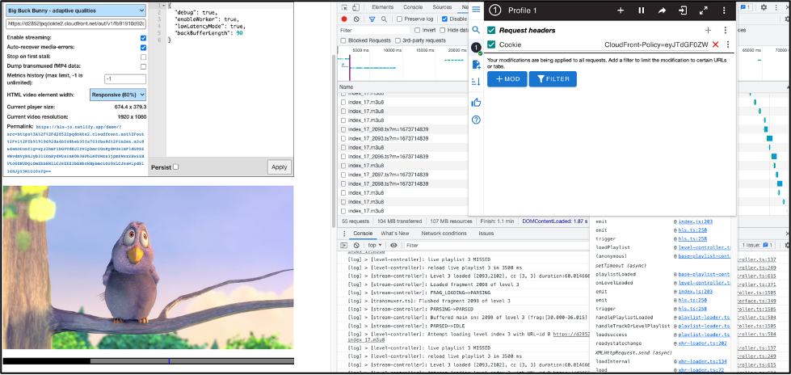The height and width of the screenshot is (375, 791).
Task: Click the sort profiles icon in sidebar
Action: (476, 82)
